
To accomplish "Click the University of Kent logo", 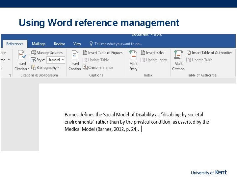I will pyautogui.click(x=209, y=172).
